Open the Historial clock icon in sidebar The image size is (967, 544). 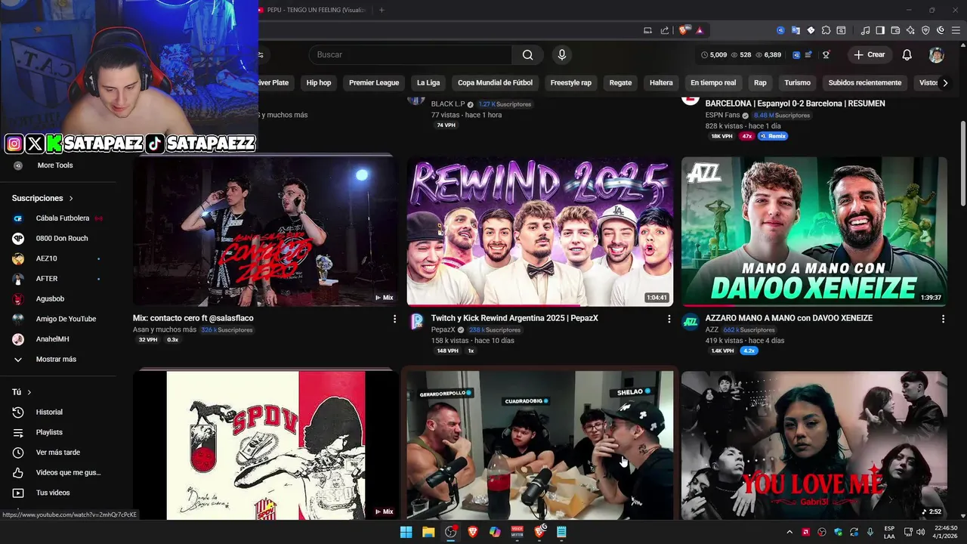click(x=18, y=412)
